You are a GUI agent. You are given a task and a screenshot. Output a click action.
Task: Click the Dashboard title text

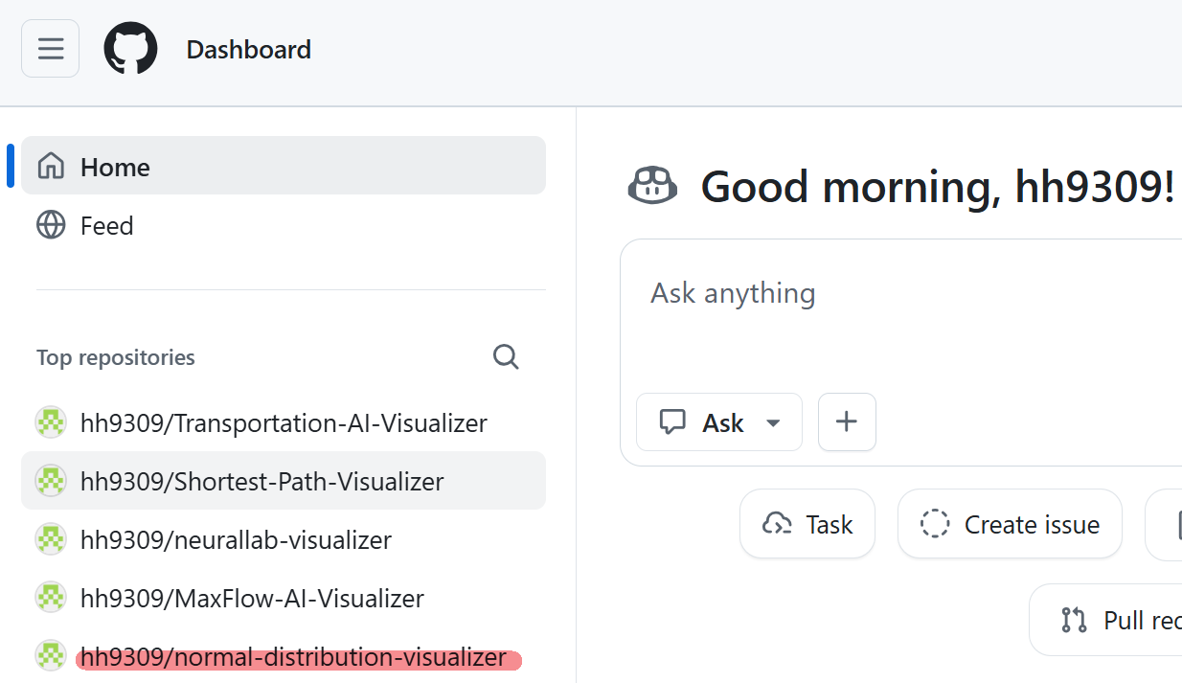[x=248, y=49]
